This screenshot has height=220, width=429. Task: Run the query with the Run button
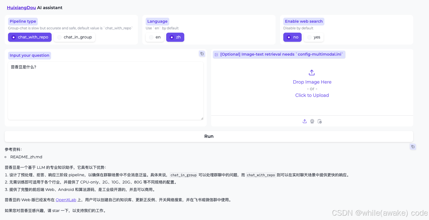pyautogui.click(x=209, y=136)
